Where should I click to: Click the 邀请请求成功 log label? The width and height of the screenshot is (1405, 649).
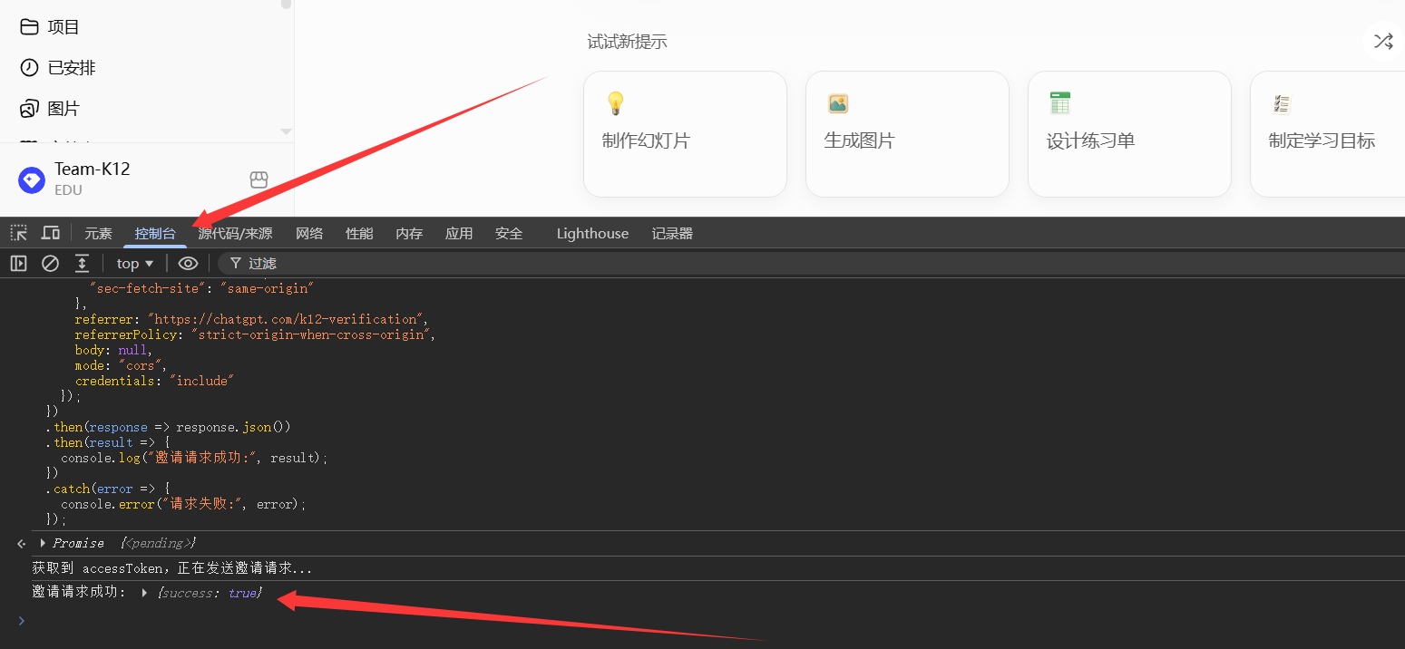click(x=79, y=593)
